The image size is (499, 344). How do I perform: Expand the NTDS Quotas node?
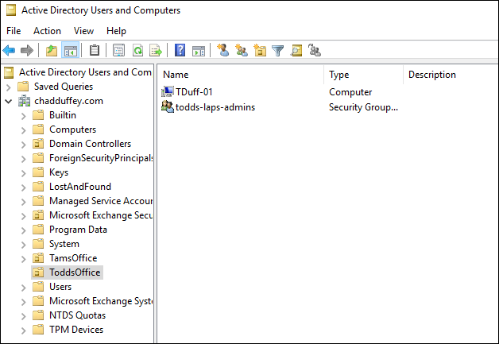pyautogui.click(x=24, y=315)
